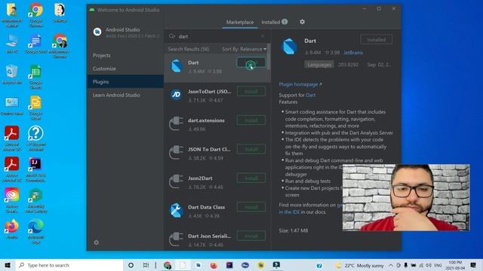Click the Android Studio logo in sidebar
Image resolution: width=483 pixels, height=271 pixels.
click(97, 32)
